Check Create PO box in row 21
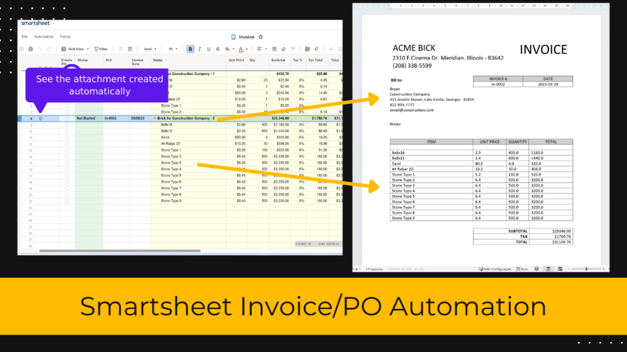Viewport: 627px width, 352px height. (67, 201)
